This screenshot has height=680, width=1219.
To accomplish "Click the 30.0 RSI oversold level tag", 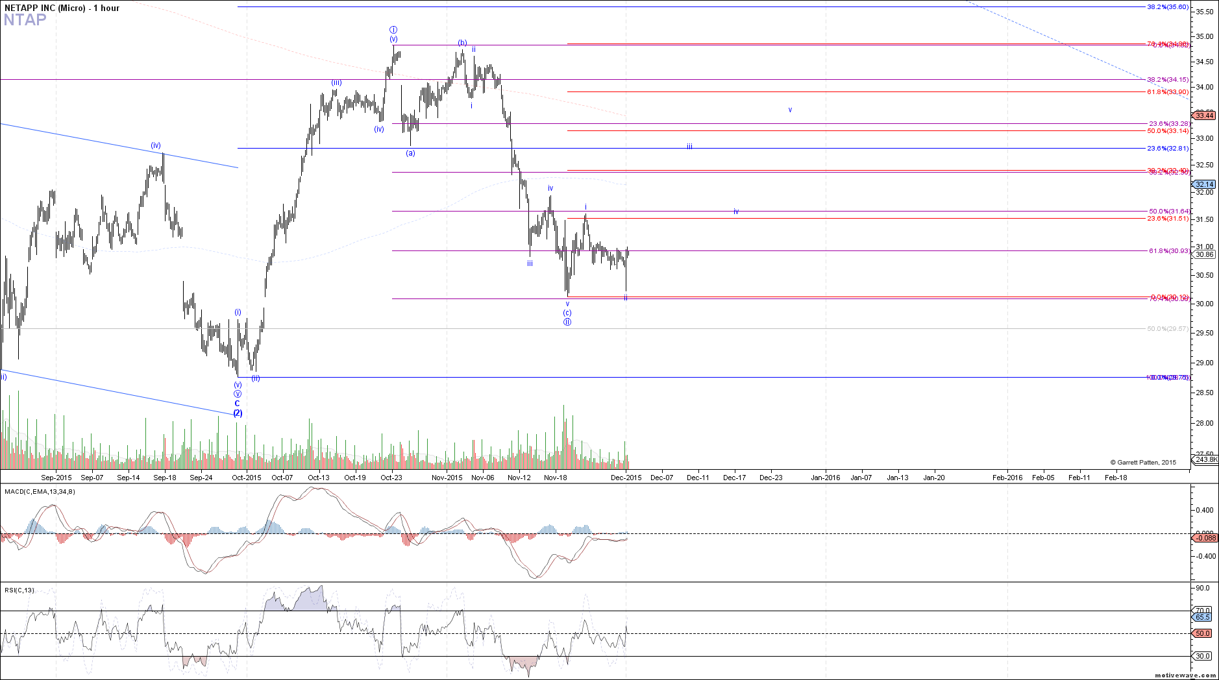I will click(1203, 656).
